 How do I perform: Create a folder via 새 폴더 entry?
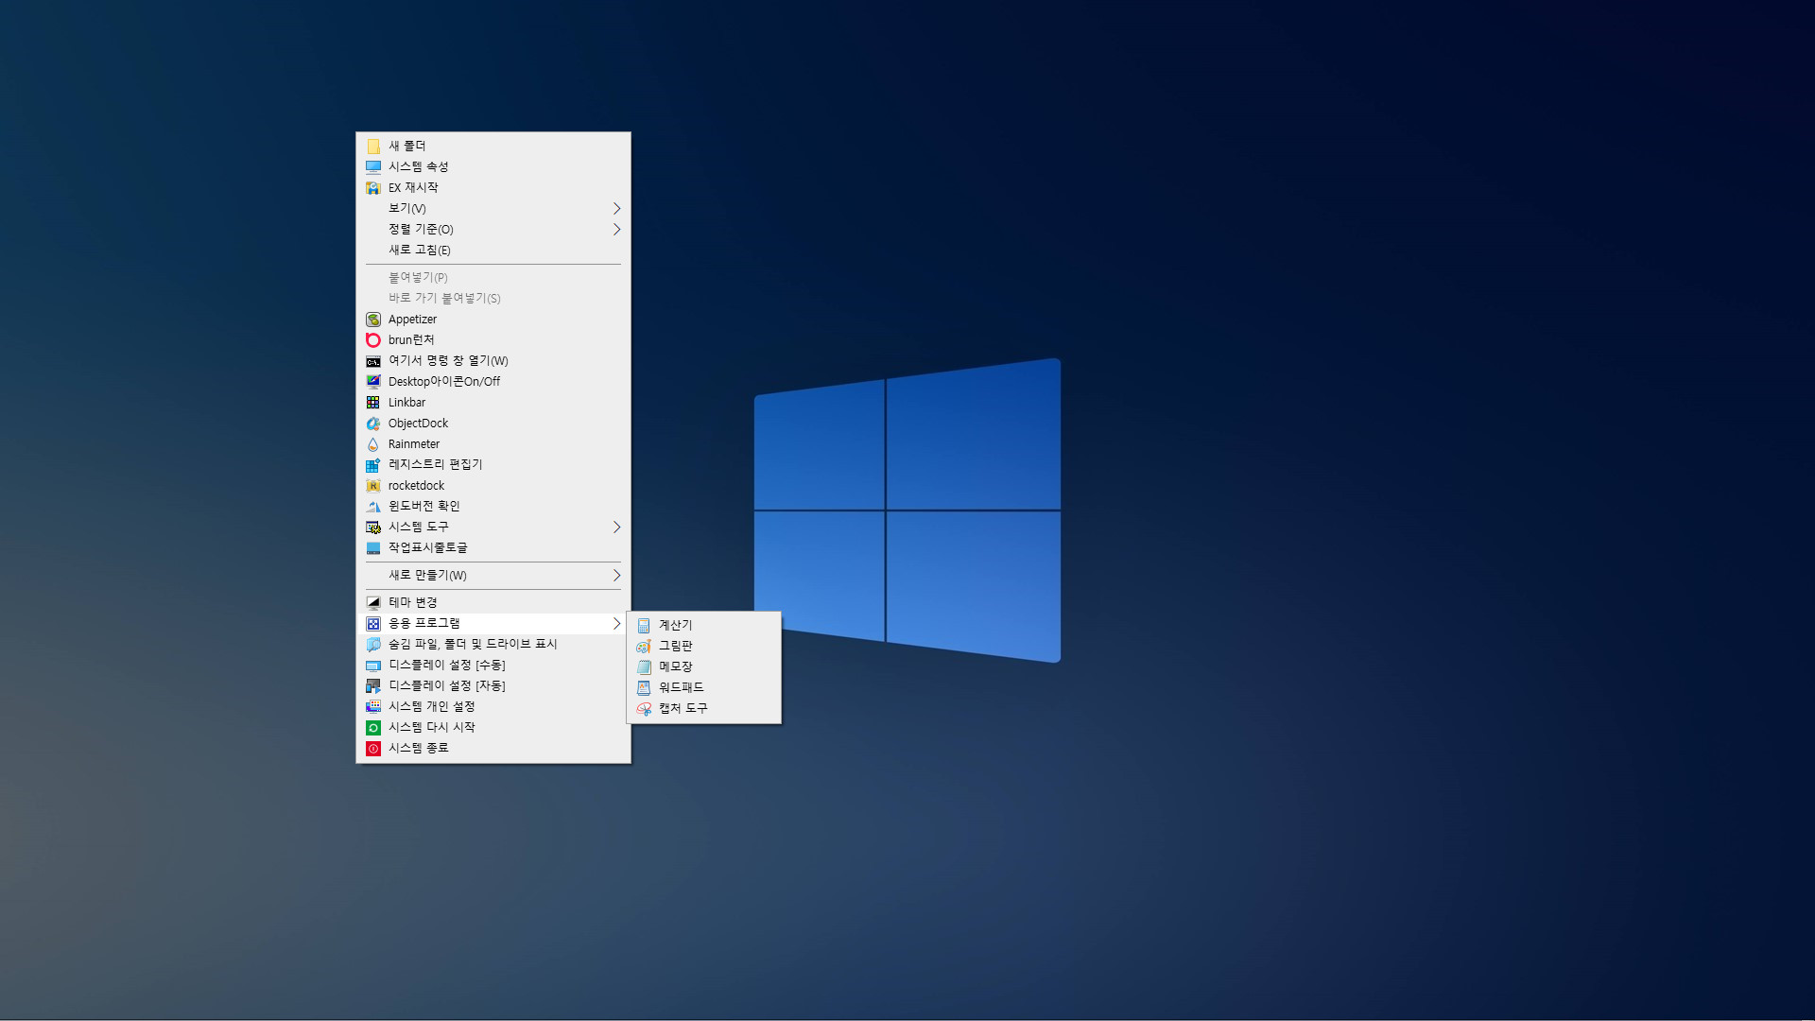click(x=493, y=146)
